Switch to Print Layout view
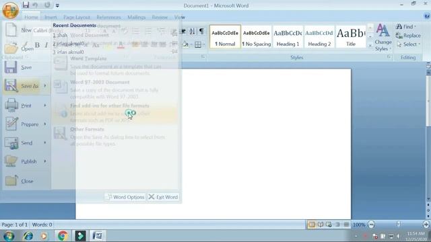 (x=312, y=225)
